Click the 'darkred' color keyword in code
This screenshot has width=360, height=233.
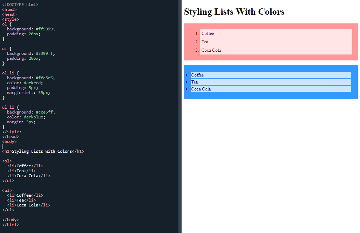(32, 83)
